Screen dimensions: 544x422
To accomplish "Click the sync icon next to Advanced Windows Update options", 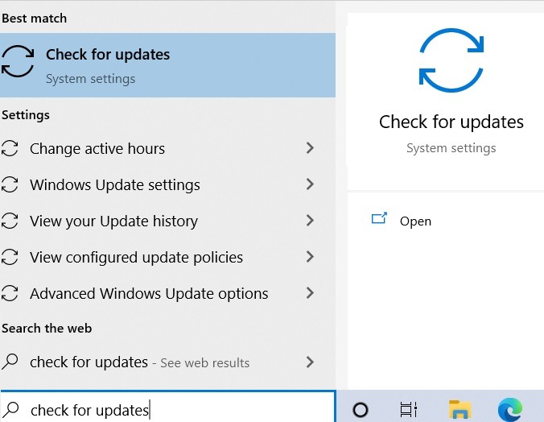I will click(x=10, y=293).
